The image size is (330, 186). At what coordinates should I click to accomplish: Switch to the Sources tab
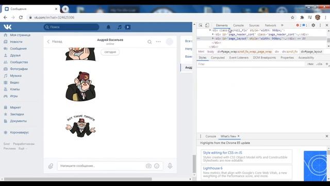pos(254,25)
